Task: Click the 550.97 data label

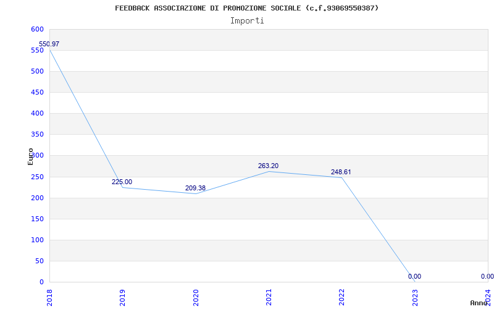Action: 49,44
